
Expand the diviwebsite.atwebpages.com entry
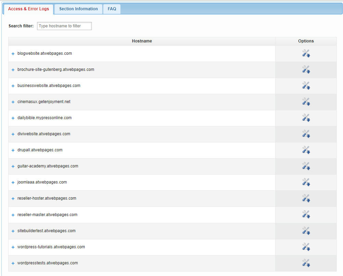click(13, 134)
